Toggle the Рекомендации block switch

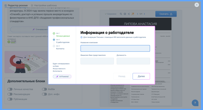pos(10,94)
